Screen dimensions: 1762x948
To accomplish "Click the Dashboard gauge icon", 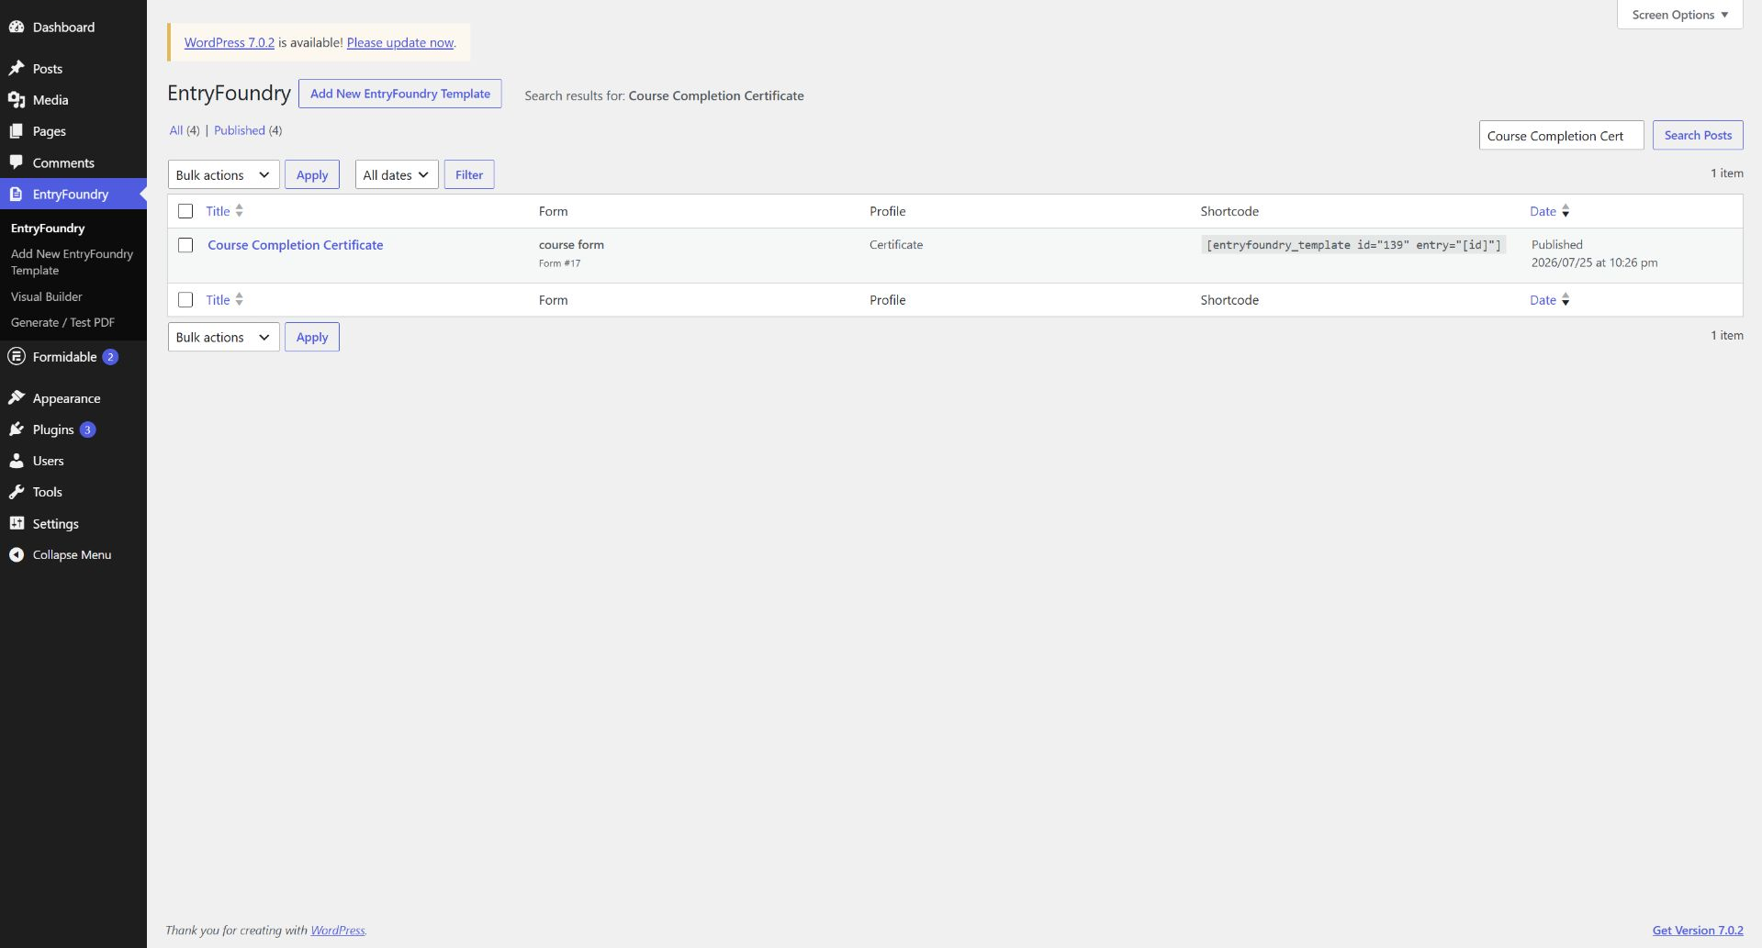I will (x=17, y=27).
